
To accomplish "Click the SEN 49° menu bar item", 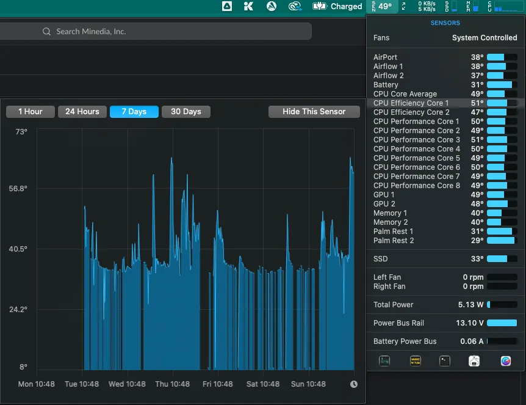I will click(382, 7).
